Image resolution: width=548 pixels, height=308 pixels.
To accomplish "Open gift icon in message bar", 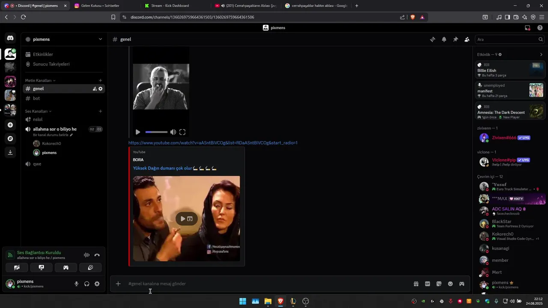I will [416, 284].
